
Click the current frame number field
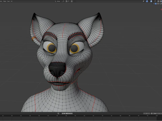(x=147, y=114)
